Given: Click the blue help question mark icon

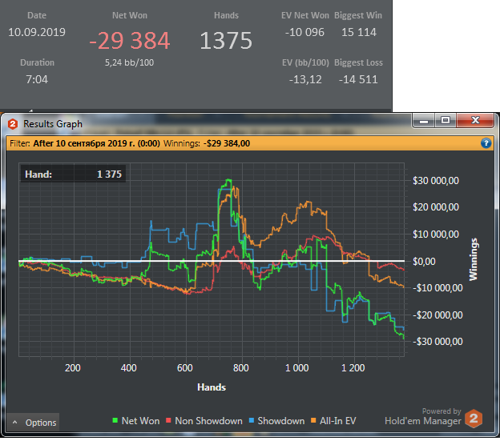Looking at the screenshot, I should click(486, 143).
